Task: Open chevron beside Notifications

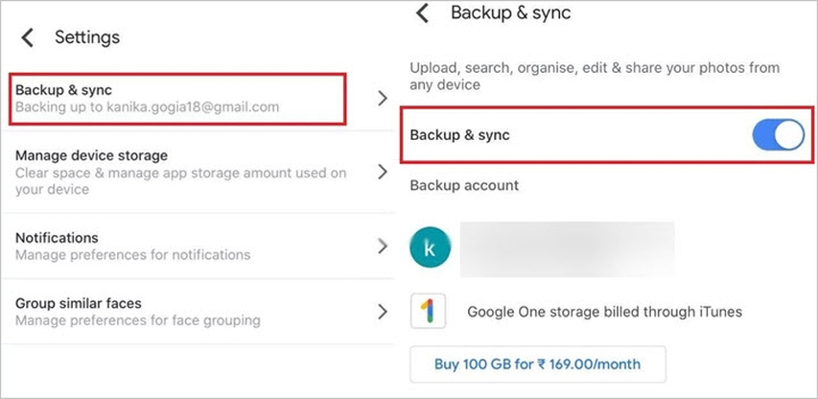Action: pos(383,246)
